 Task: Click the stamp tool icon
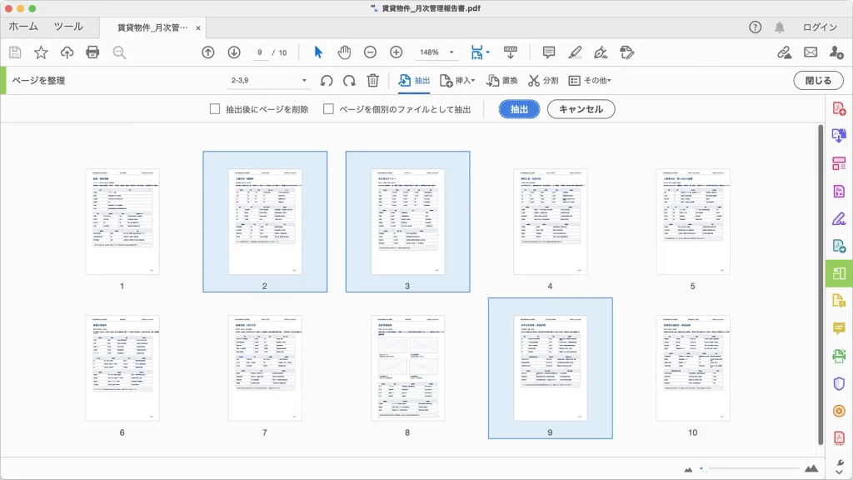point(626,52)
